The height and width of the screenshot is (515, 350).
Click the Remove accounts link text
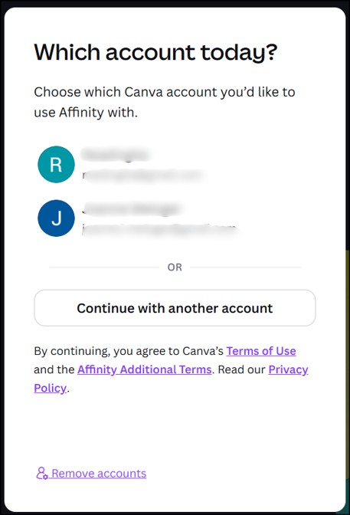(x=99, y=474)
